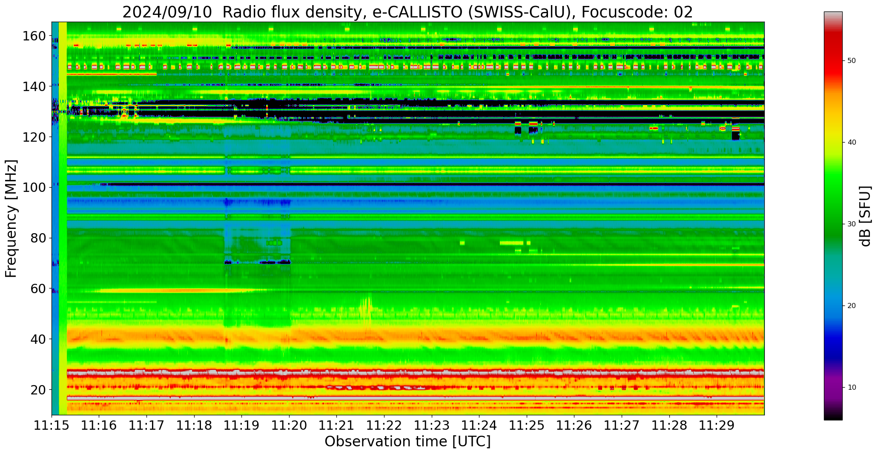Viewport: 878px width, 454px height.
Task: Click the red region of the colorbar
Action: 833,60
